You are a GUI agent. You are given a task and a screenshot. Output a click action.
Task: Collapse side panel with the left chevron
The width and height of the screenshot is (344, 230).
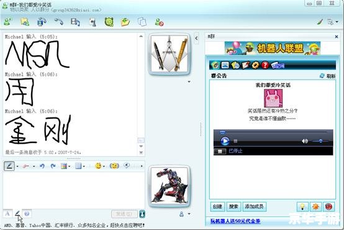196,38
